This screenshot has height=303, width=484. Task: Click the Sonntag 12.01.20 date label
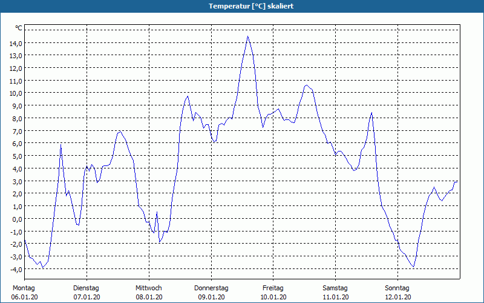coord(397,293)
